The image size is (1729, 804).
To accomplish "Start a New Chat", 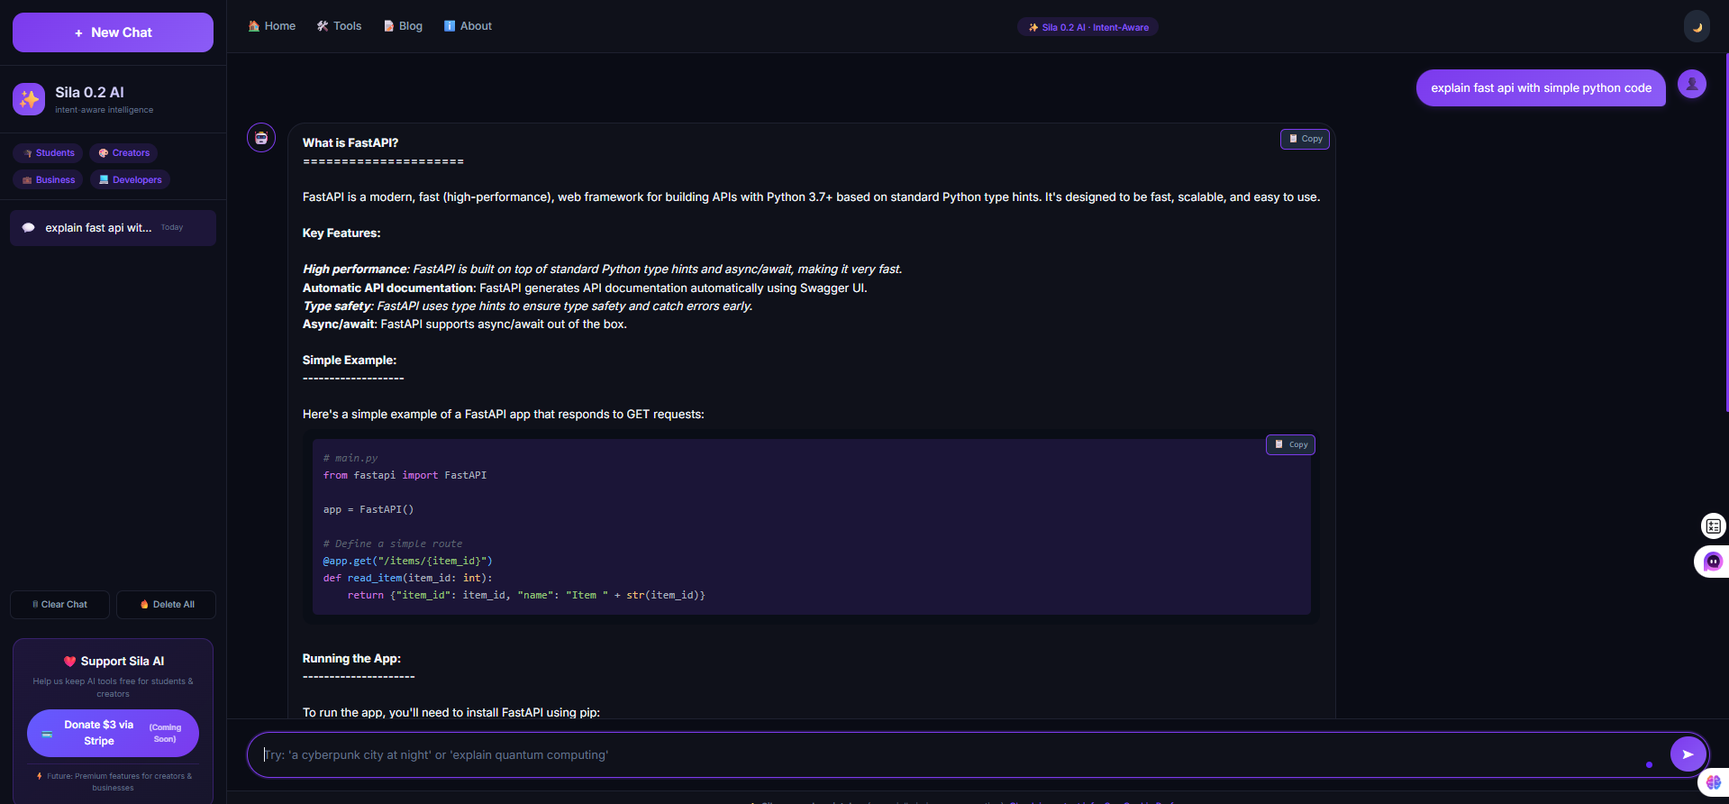I will tap(113, 32).
